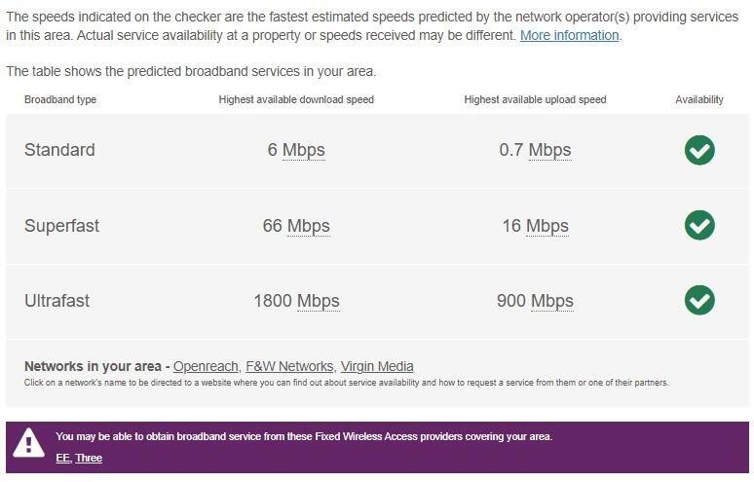Select the Availability column header
The image size is (754, 482).
[699, 99]
